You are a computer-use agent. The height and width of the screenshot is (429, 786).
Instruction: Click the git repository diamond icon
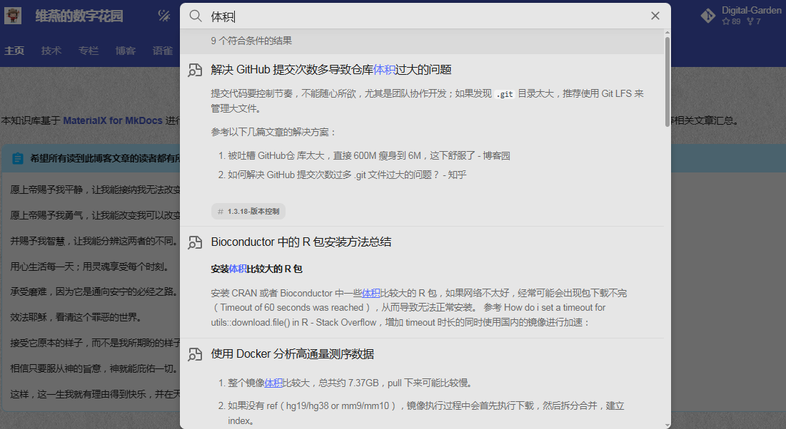(707, 16)
